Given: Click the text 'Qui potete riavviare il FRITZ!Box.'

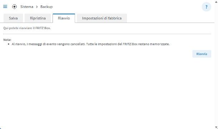Looking at the screenshot, I should (x=27, y=28).
